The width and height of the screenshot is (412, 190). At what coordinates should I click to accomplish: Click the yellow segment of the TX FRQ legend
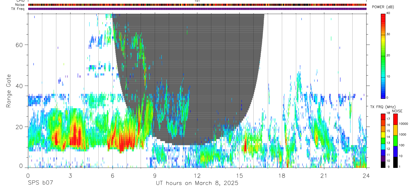383,135
